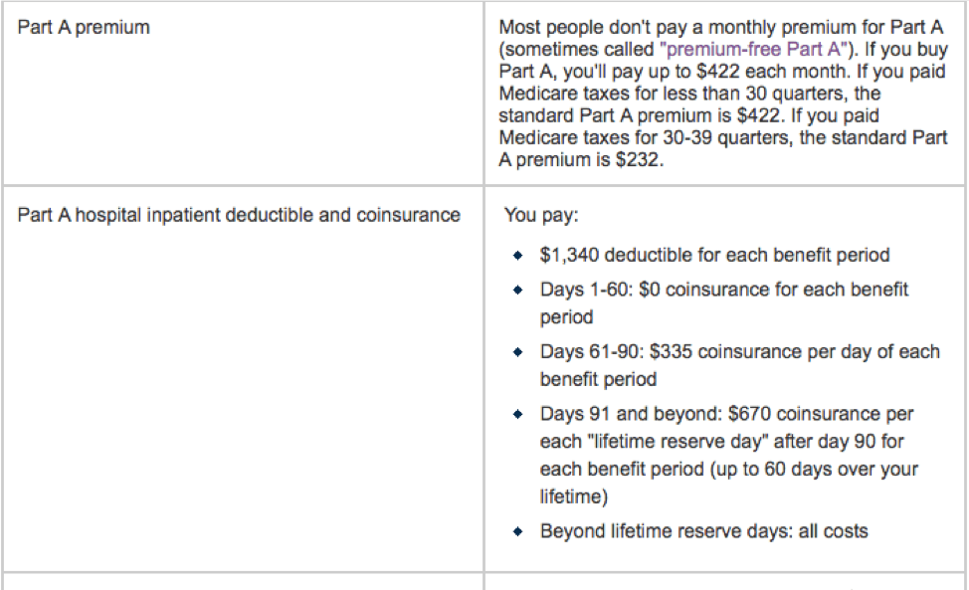The height and width of the screenshot is (590, 969).
Task: Click the bullet before "Beyond lifetime reserve days"
Action: pos(518,531)
